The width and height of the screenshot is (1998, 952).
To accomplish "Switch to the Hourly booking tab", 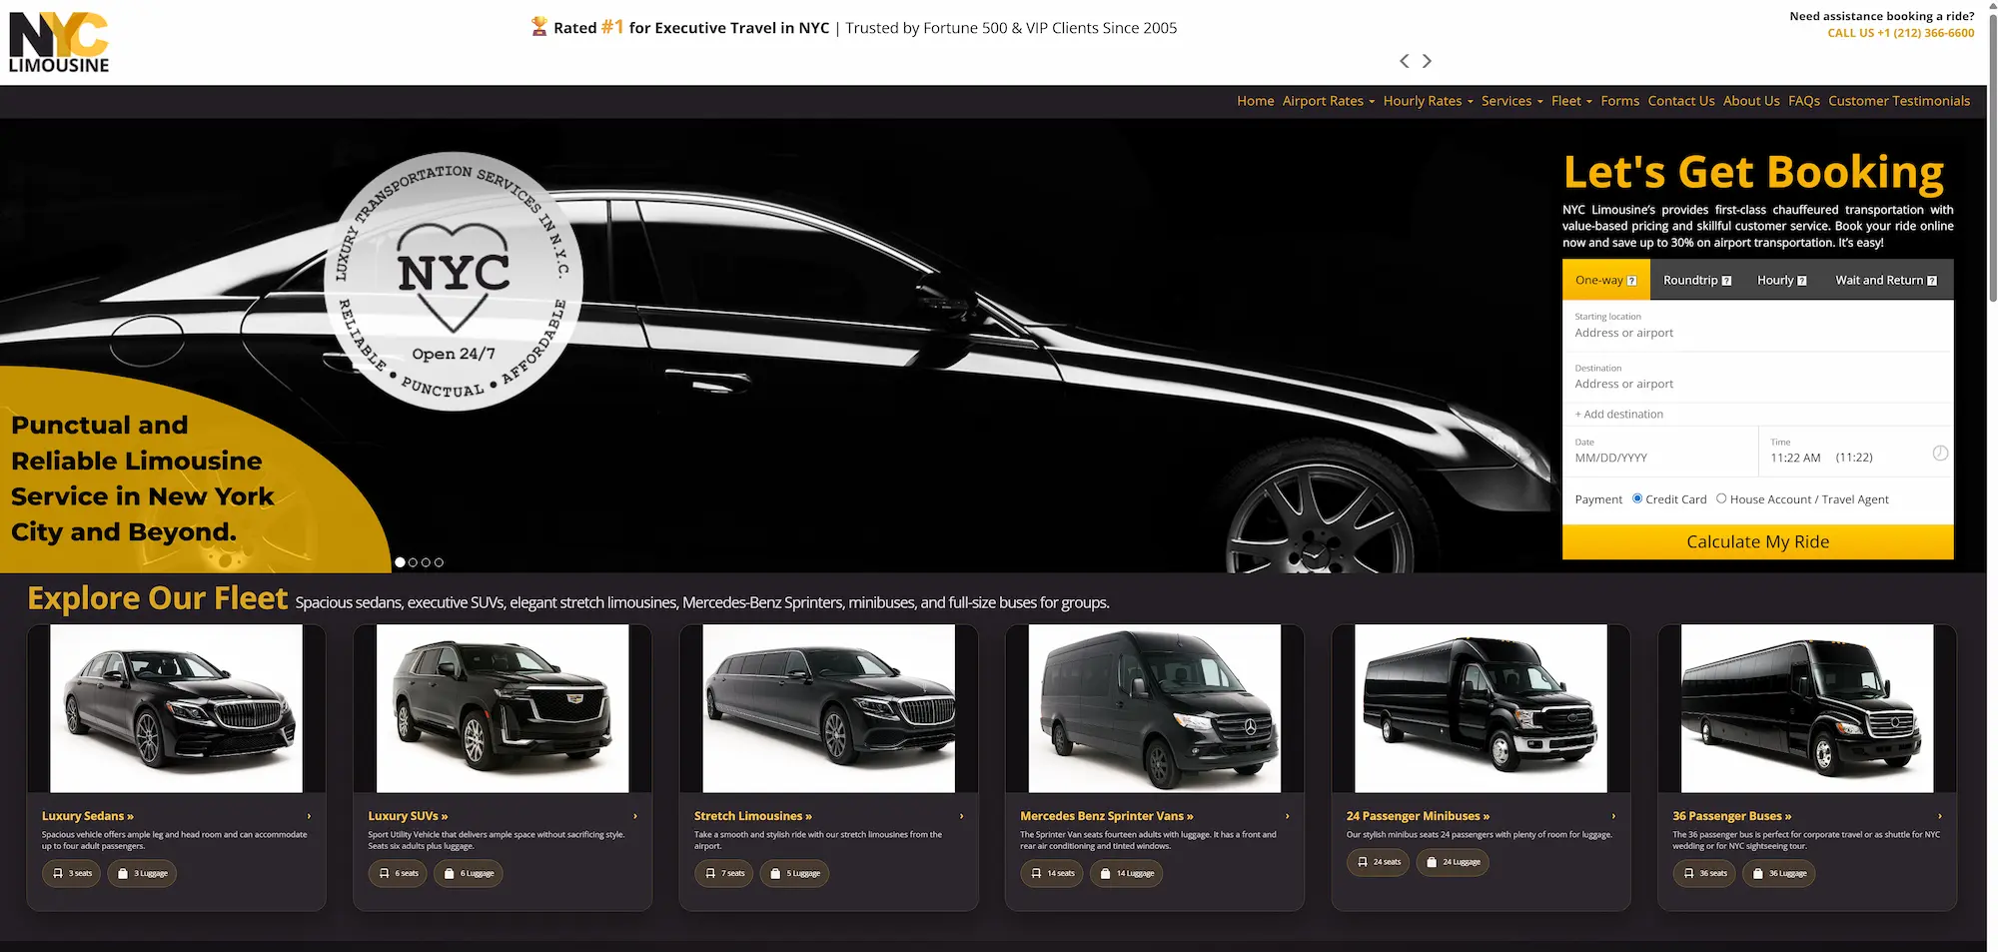I will pyautogui.click(x=1780, y=281).
